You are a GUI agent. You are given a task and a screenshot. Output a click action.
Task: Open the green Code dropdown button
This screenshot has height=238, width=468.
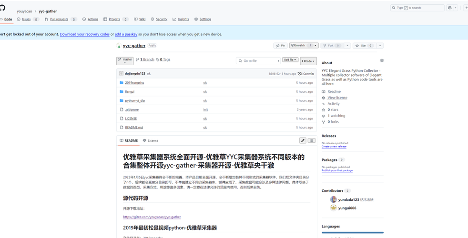[308, 61]
